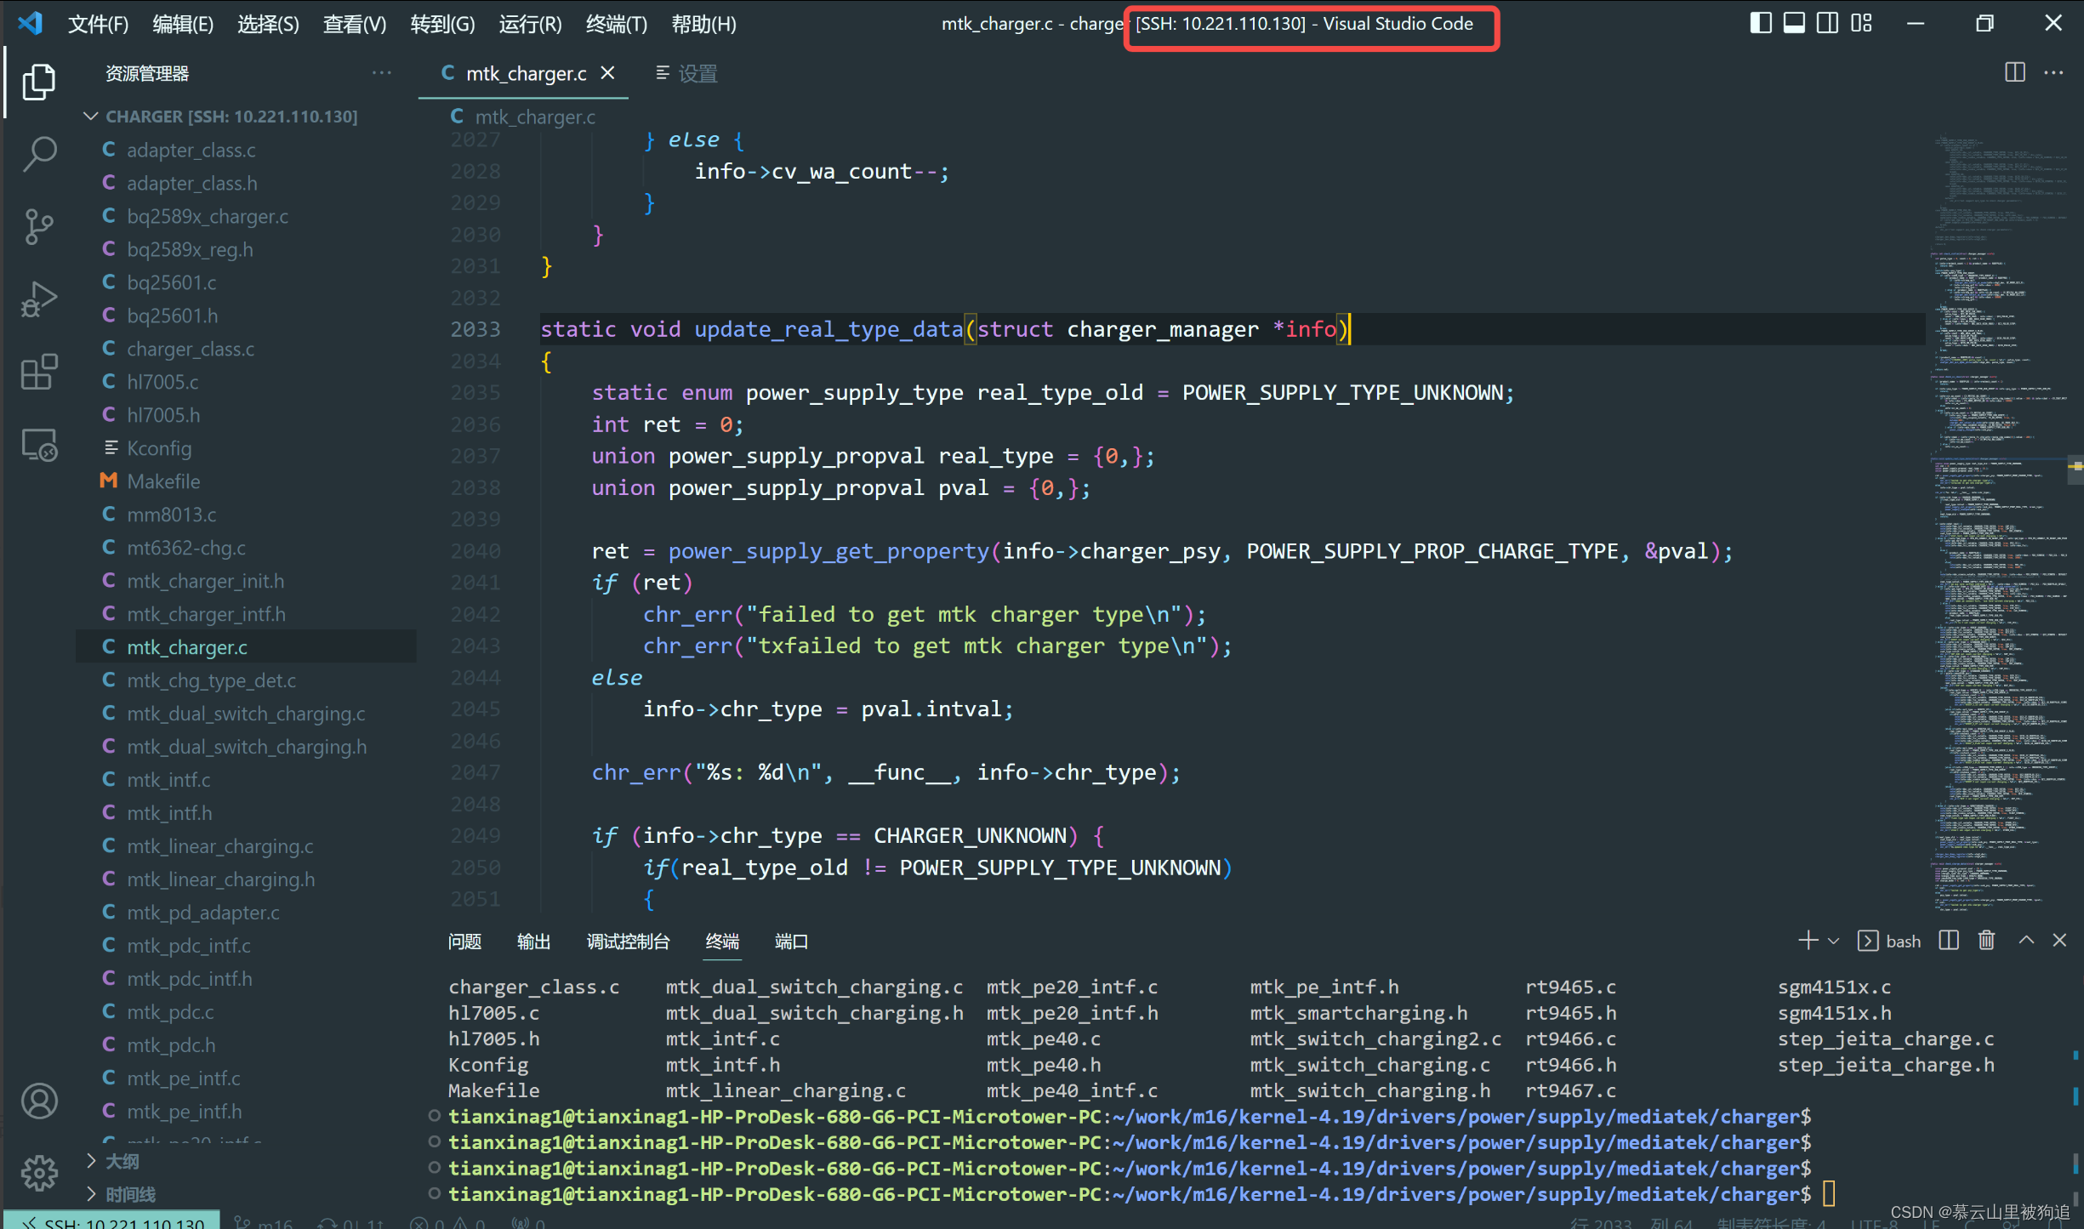Image resolution: width=2084 pixels, height=1229 pixels.
Task: Switch to the 输出 panel tab
Action: [533, 942]
